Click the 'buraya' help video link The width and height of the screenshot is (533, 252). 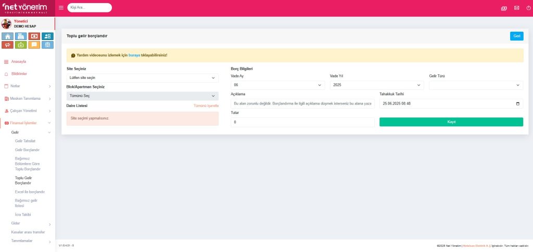(x=134, y=55)
